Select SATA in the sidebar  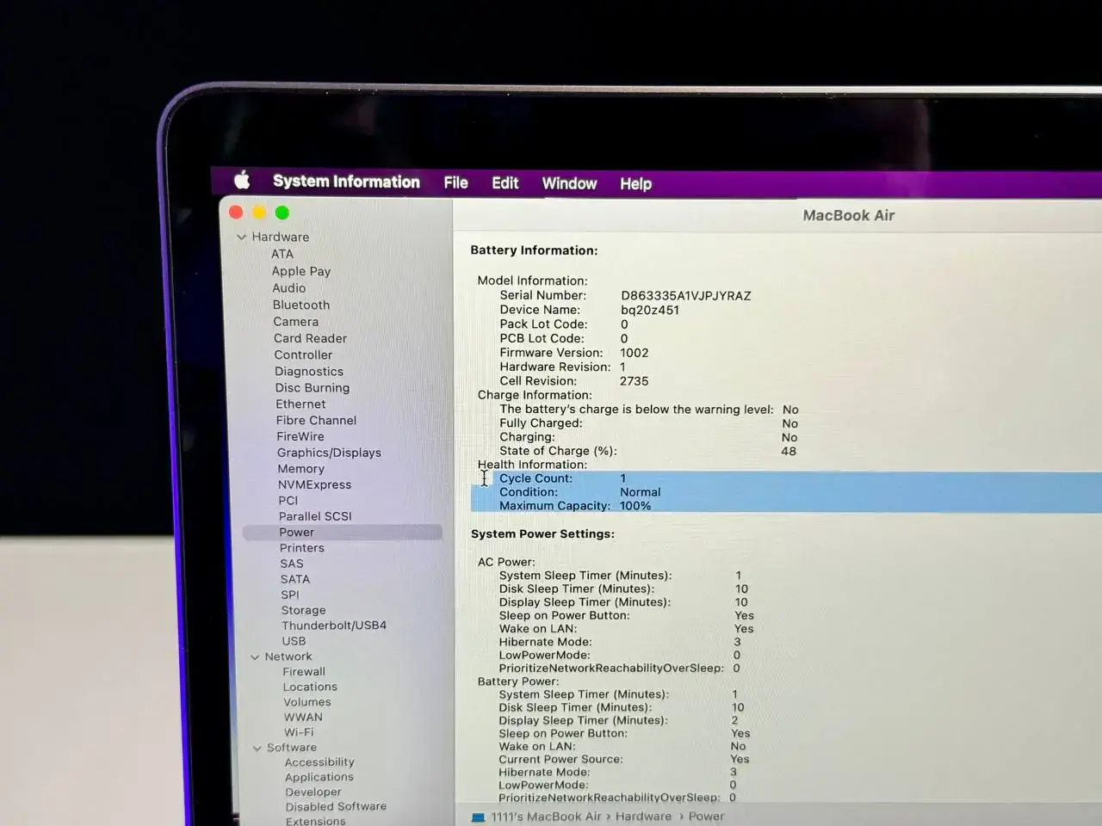295,579
